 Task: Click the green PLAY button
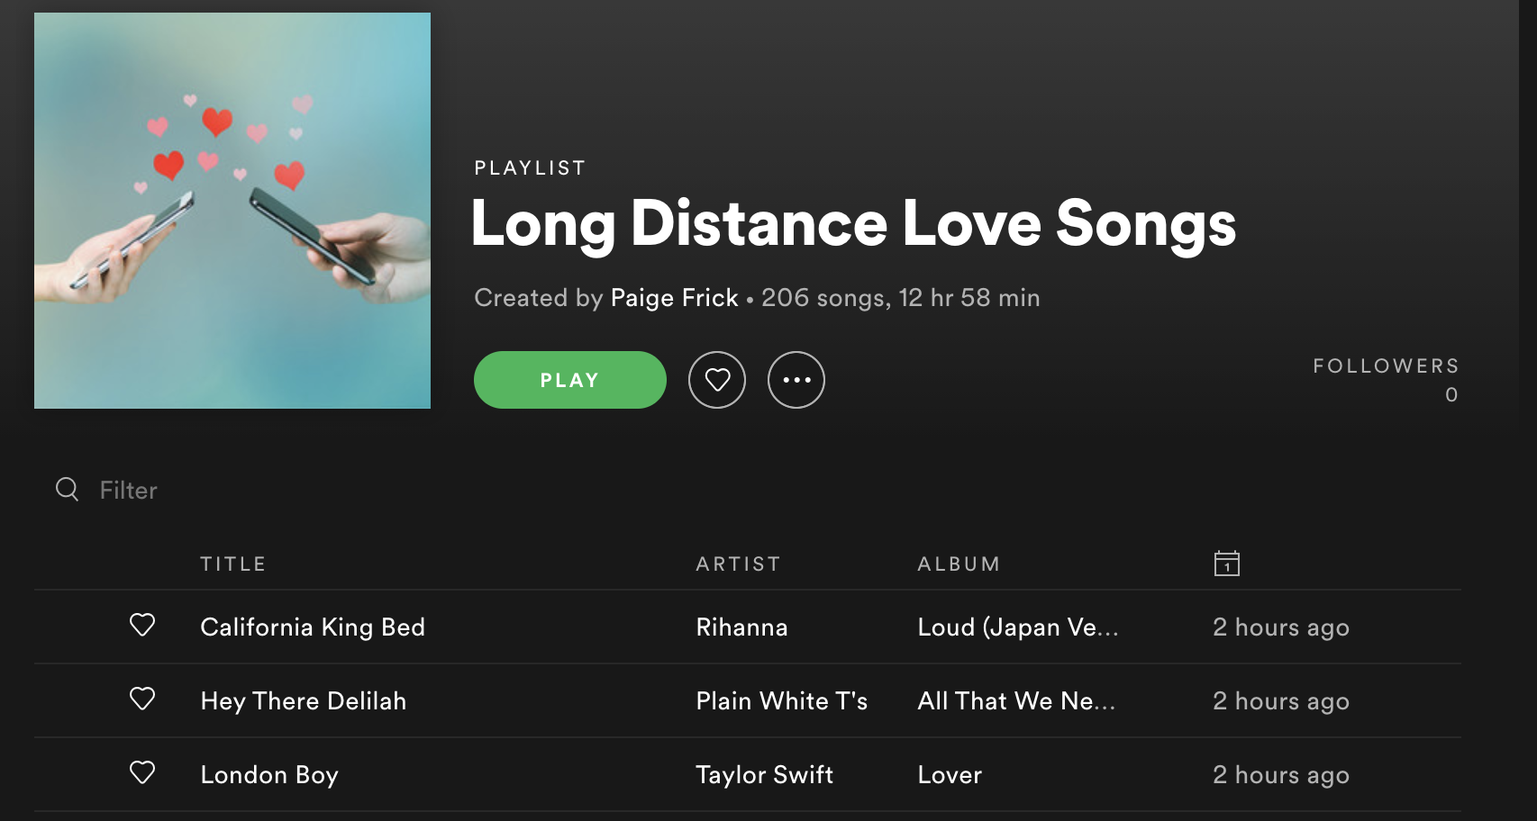coord(570,380)
